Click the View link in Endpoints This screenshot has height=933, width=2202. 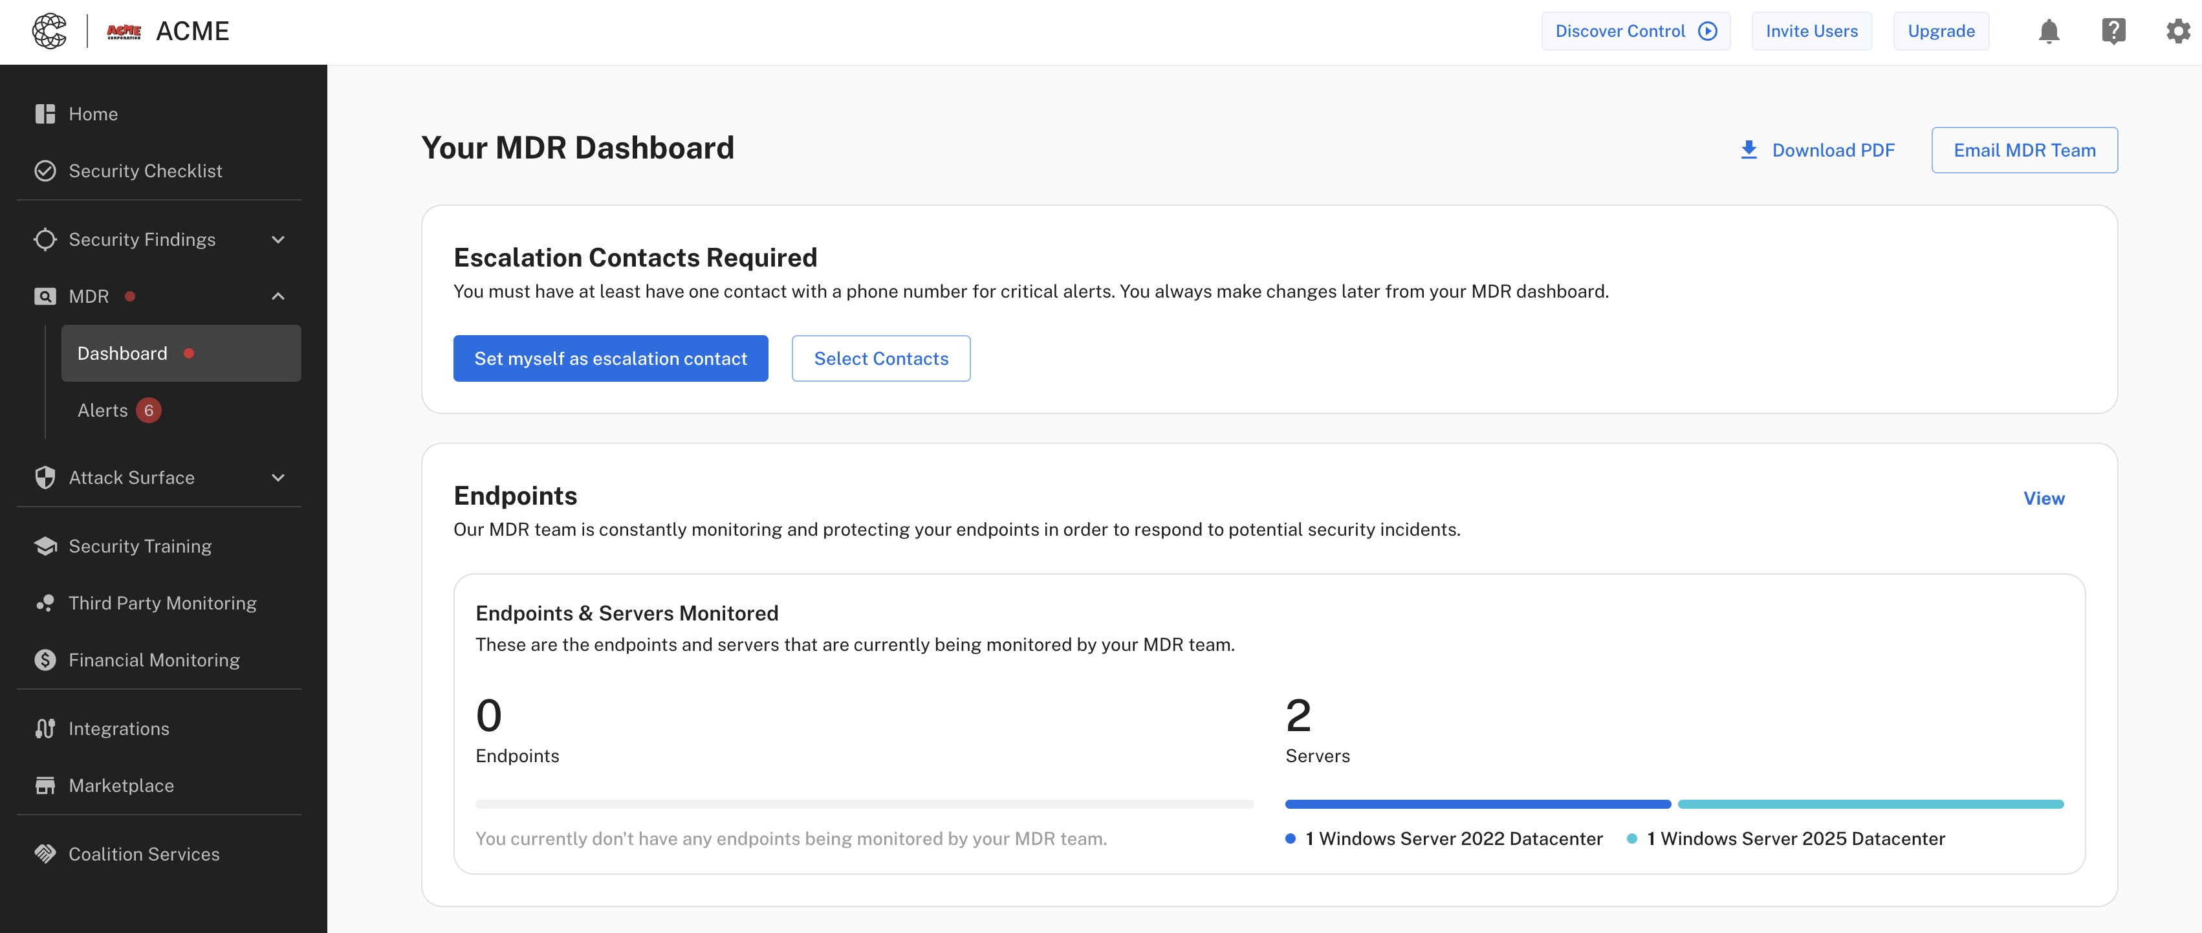2043,499
